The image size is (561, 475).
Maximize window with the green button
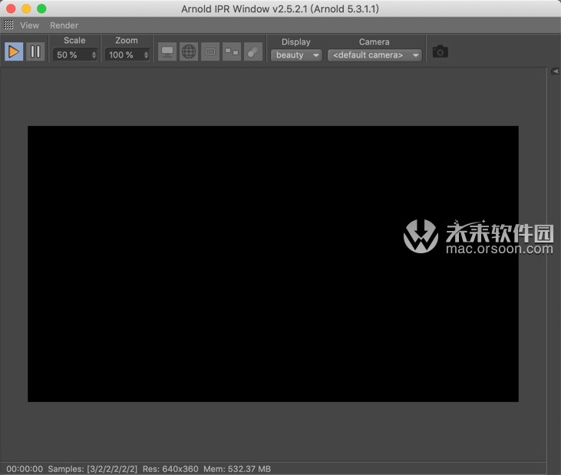[41, 8]
